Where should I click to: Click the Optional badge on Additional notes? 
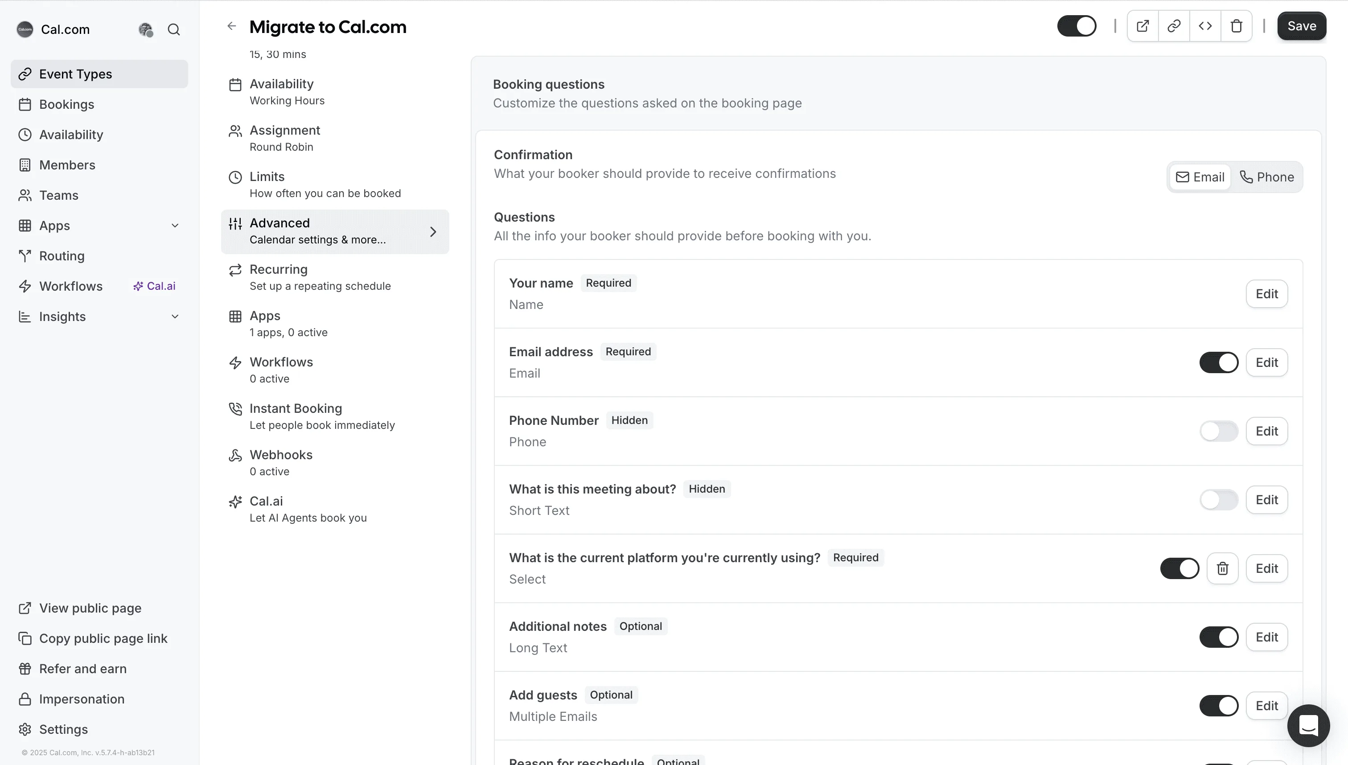[x=641, y=626]
